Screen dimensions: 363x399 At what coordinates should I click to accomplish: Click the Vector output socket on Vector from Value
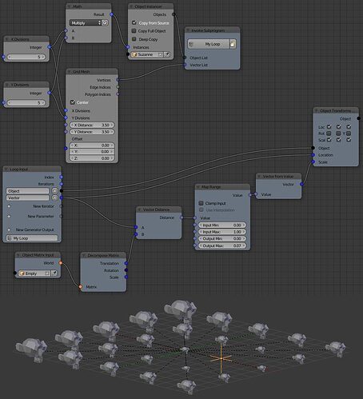(301, 184)
